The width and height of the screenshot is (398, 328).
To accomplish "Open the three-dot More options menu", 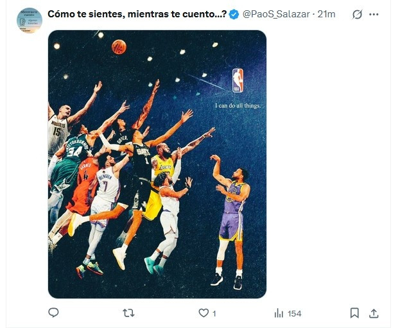I will click(374, 14).
